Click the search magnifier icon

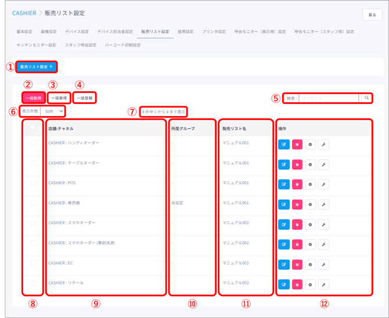pos(366,98)
